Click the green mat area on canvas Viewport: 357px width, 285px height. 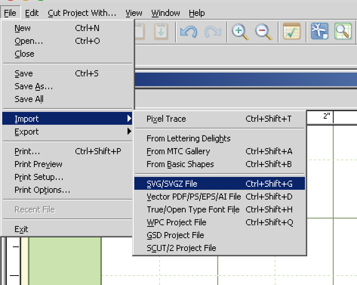click(64, 261)
